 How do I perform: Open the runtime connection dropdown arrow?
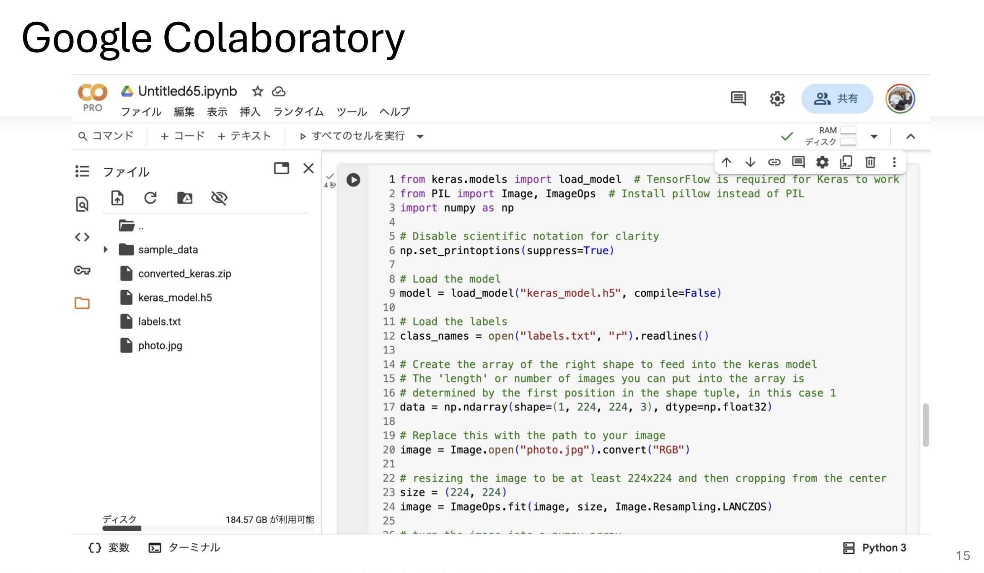[874, 137]
